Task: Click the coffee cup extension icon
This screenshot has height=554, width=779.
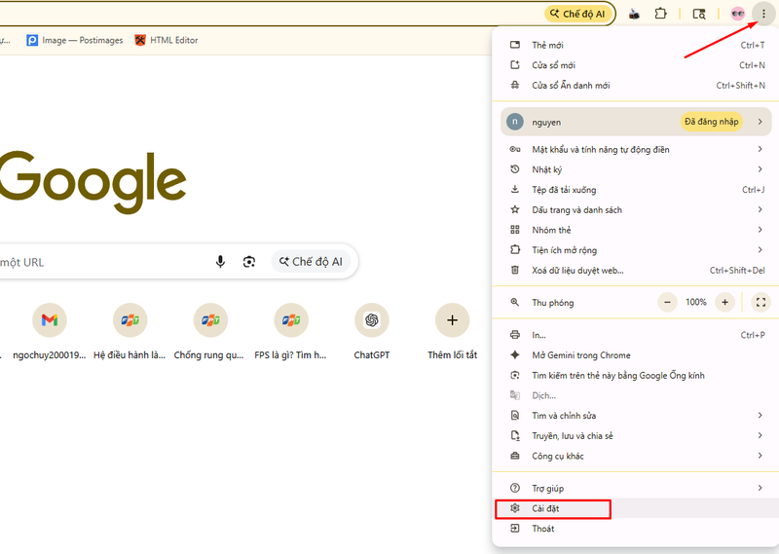Action: click(x=634, y=14)
